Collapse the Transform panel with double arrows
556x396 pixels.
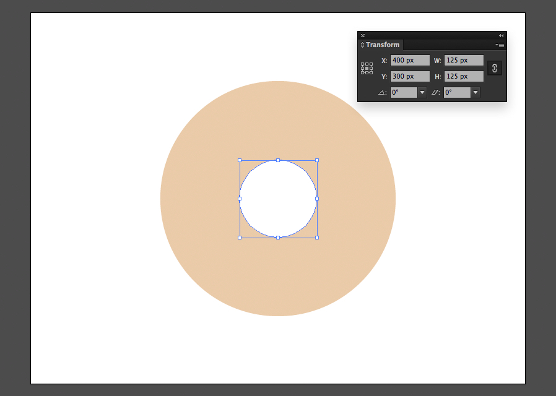pos(501,35)
